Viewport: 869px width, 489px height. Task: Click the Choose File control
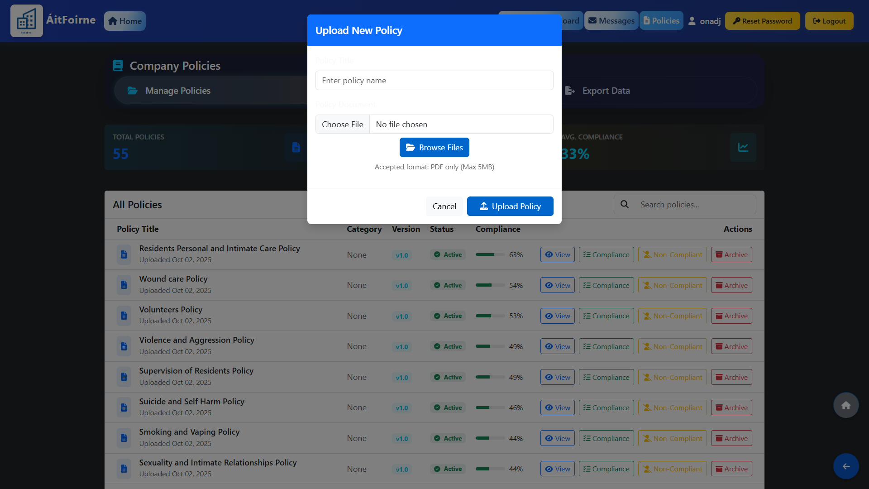343,124
